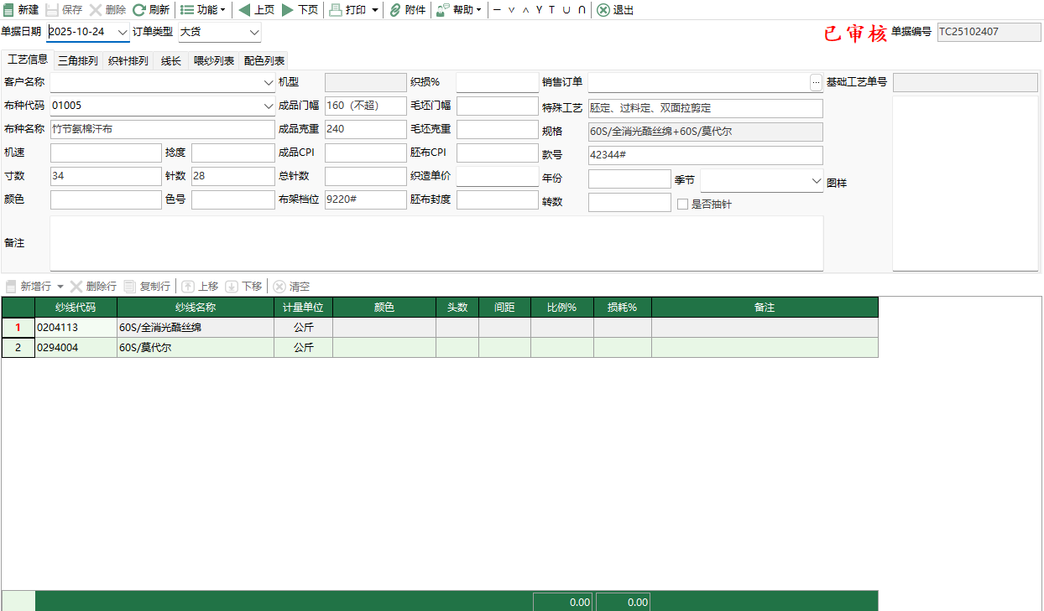The width and height of the screenshot is (1044, 611).
Task: Switch to the 三角排列 tab
Action: click(x=77, y=60)
